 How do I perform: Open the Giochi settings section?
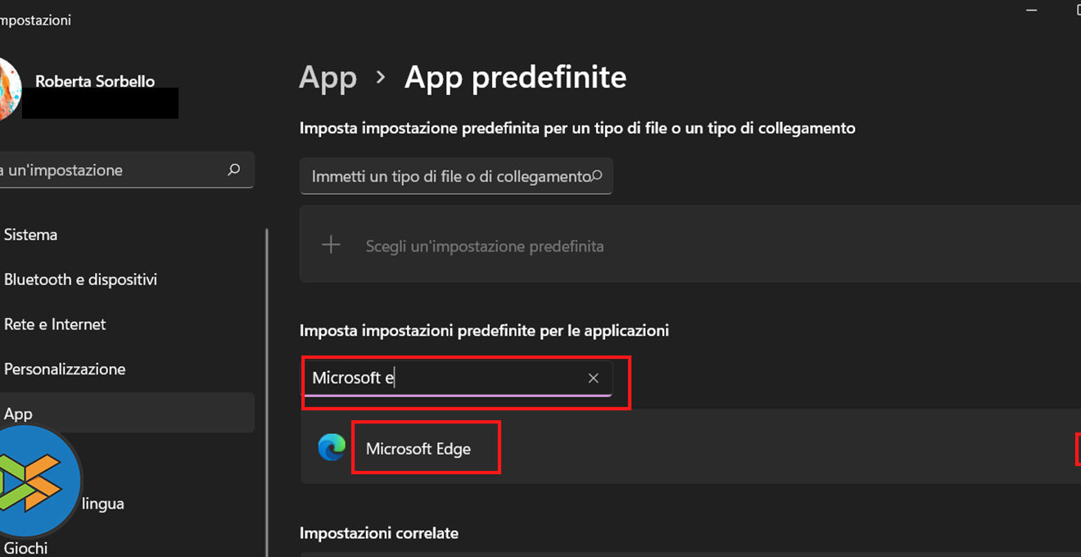pyautogui.click(x=25, y=548)
